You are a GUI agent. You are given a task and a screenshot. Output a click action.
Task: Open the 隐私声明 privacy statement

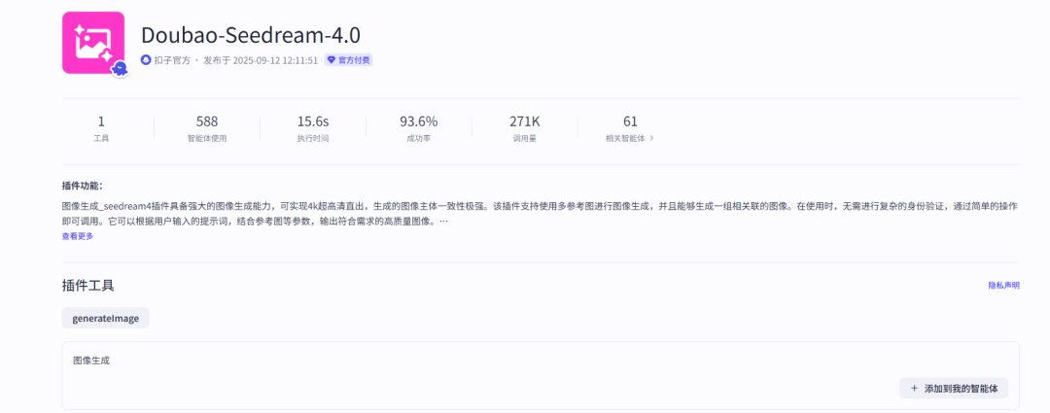[x=1003, y=285]
